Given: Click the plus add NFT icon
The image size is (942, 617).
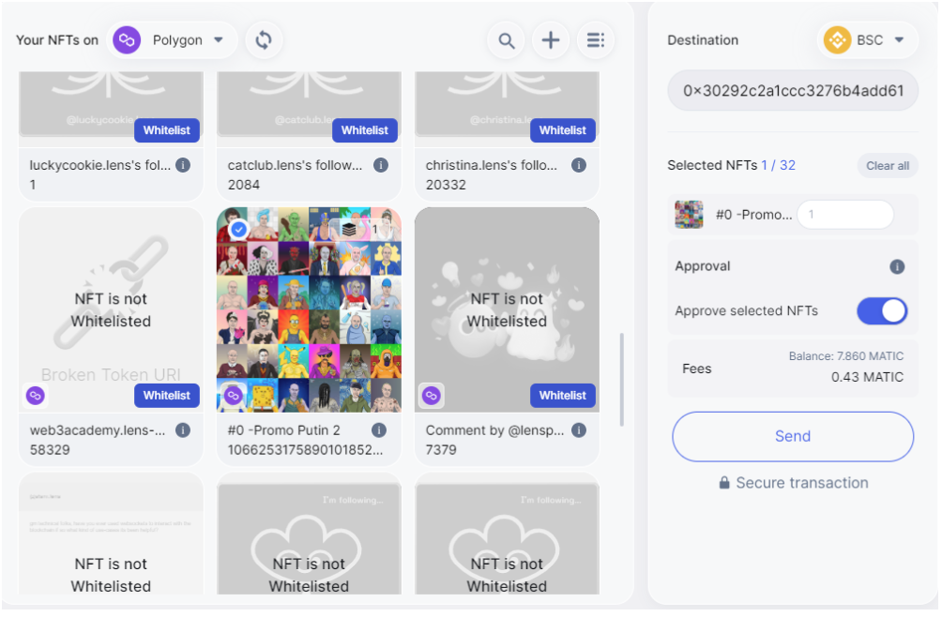Looking at the screenshot, I should pos(551,40).
